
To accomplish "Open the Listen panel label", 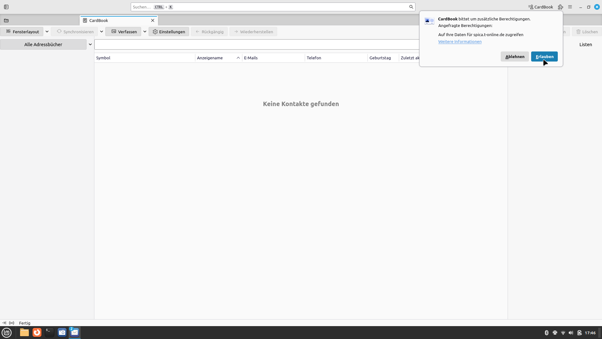I will (585, 45).
